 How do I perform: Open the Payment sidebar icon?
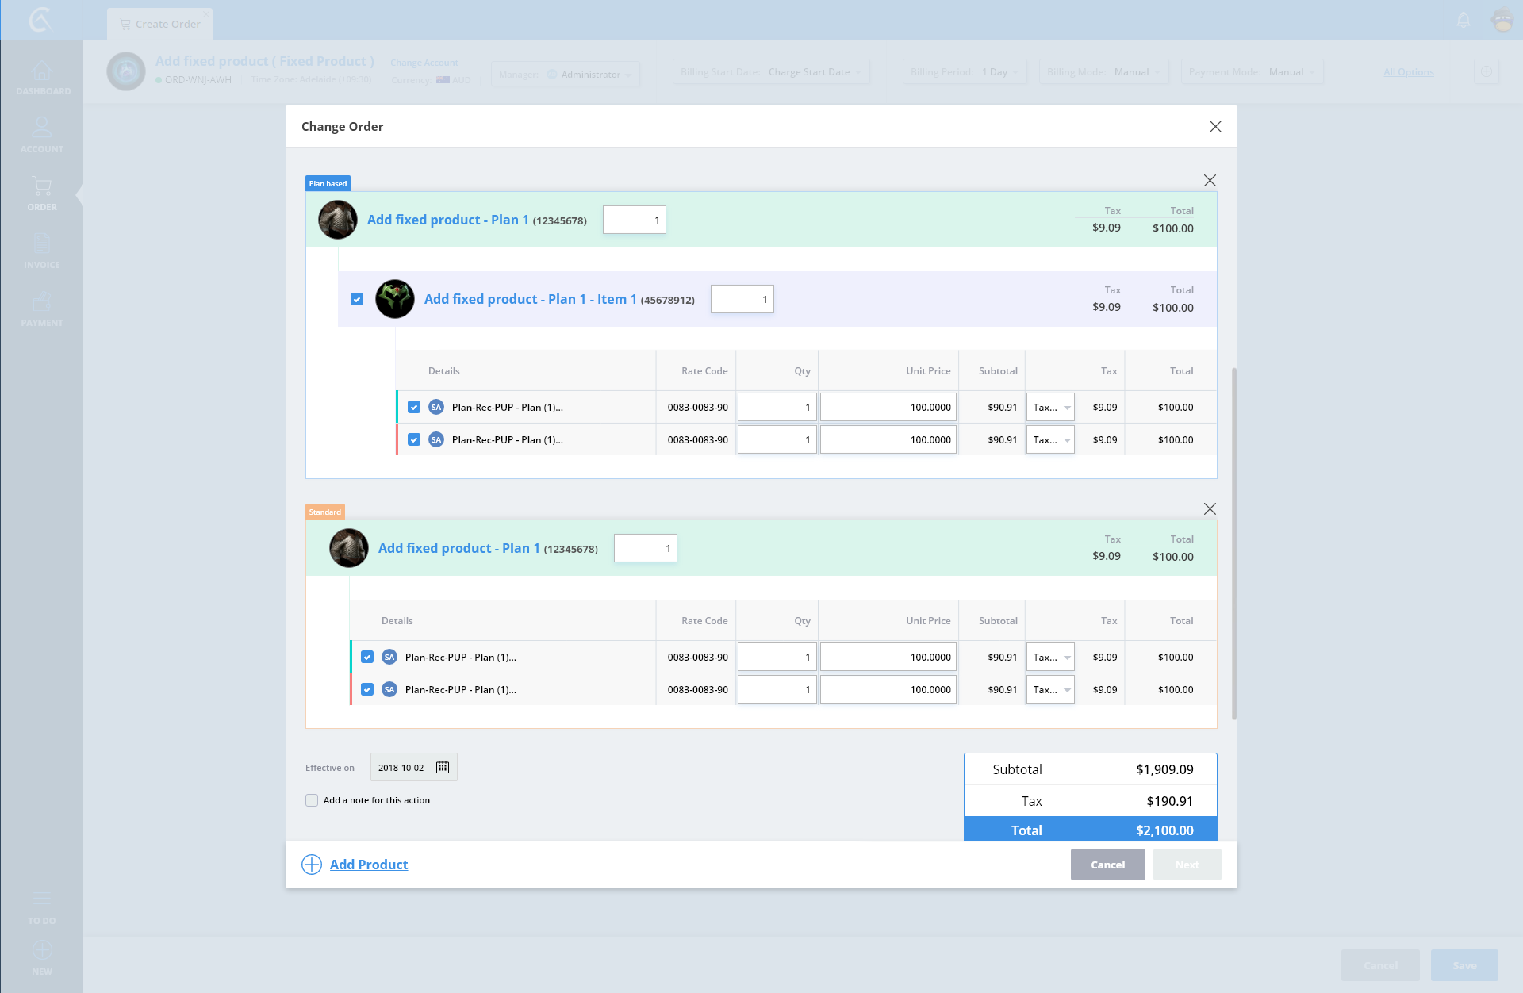click(42, 309)
